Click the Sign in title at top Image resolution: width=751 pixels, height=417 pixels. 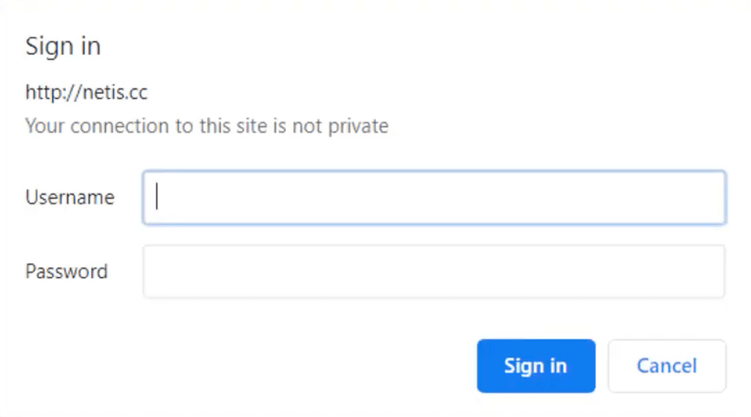tap(63, 46)
